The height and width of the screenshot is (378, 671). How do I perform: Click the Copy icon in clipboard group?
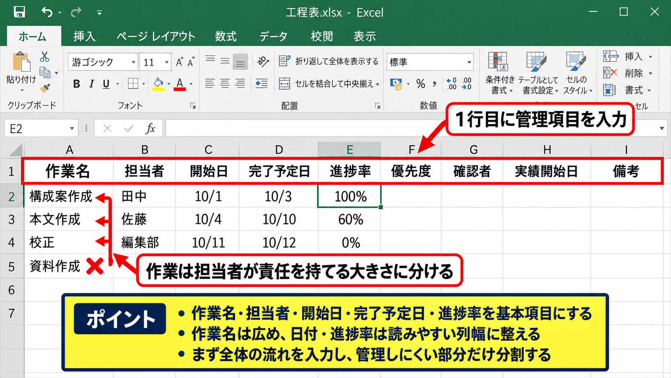pyautogui.click(x=45, y=72)
